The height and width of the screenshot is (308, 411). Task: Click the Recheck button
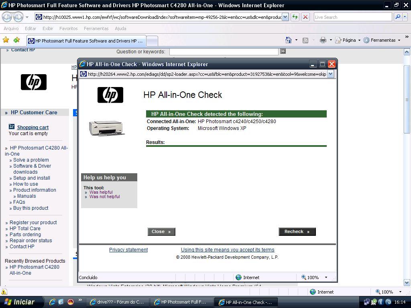[297, 231]
